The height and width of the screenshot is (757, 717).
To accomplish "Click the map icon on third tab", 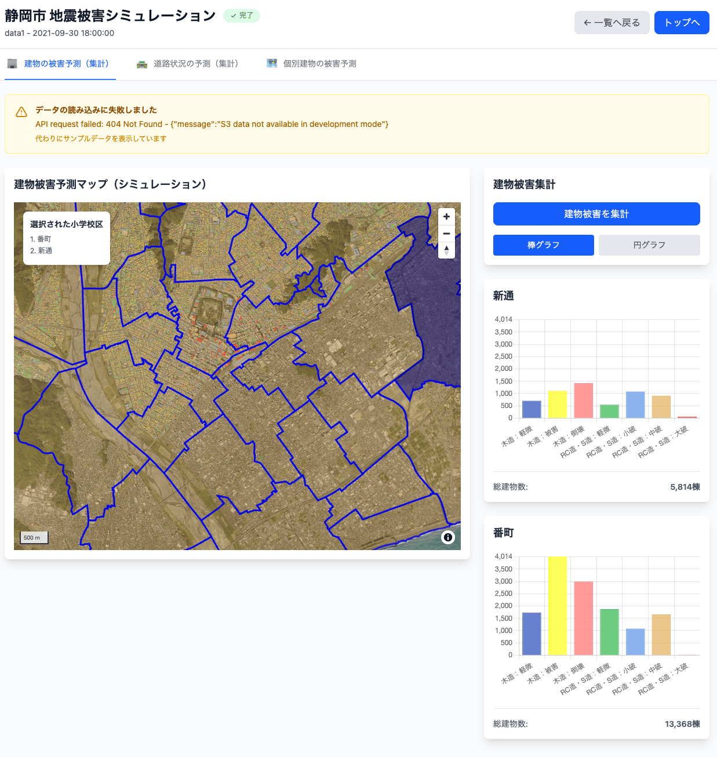I will click(x=272, y=64).
